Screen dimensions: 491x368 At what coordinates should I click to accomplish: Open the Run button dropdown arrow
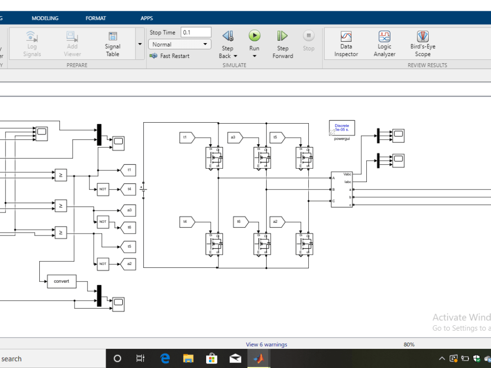coord(254,56)
